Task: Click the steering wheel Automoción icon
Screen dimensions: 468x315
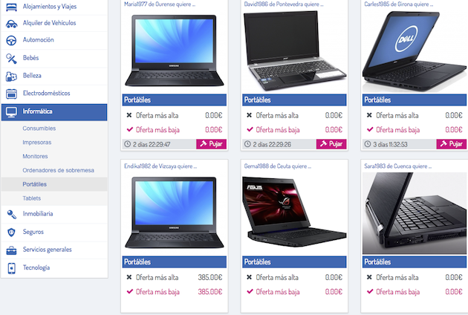Action: (11, 40)
